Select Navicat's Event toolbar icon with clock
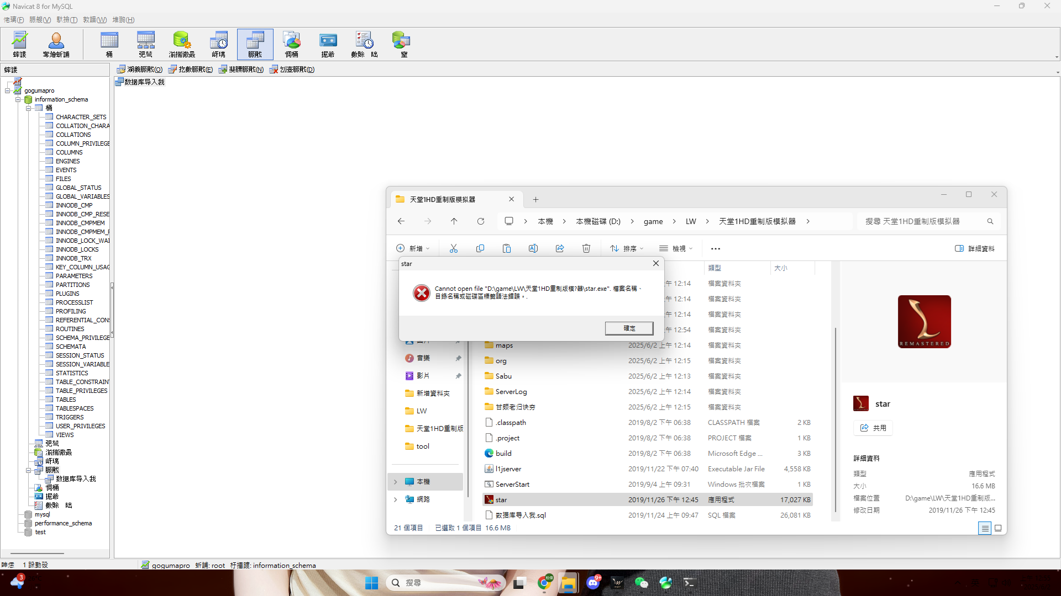This screenshot has height=596, width=1061. [x=219, y=44]
